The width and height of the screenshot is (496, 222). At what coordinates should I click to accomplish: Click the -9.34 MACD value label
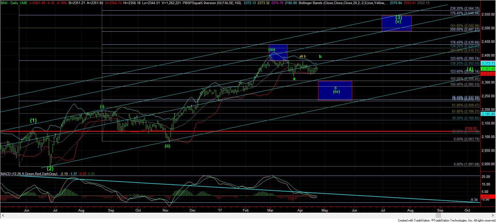[474, 200]
